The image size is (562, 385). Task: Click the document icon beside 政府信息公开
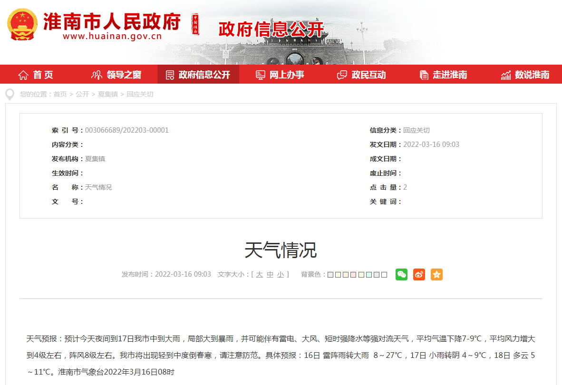[169, 74]
